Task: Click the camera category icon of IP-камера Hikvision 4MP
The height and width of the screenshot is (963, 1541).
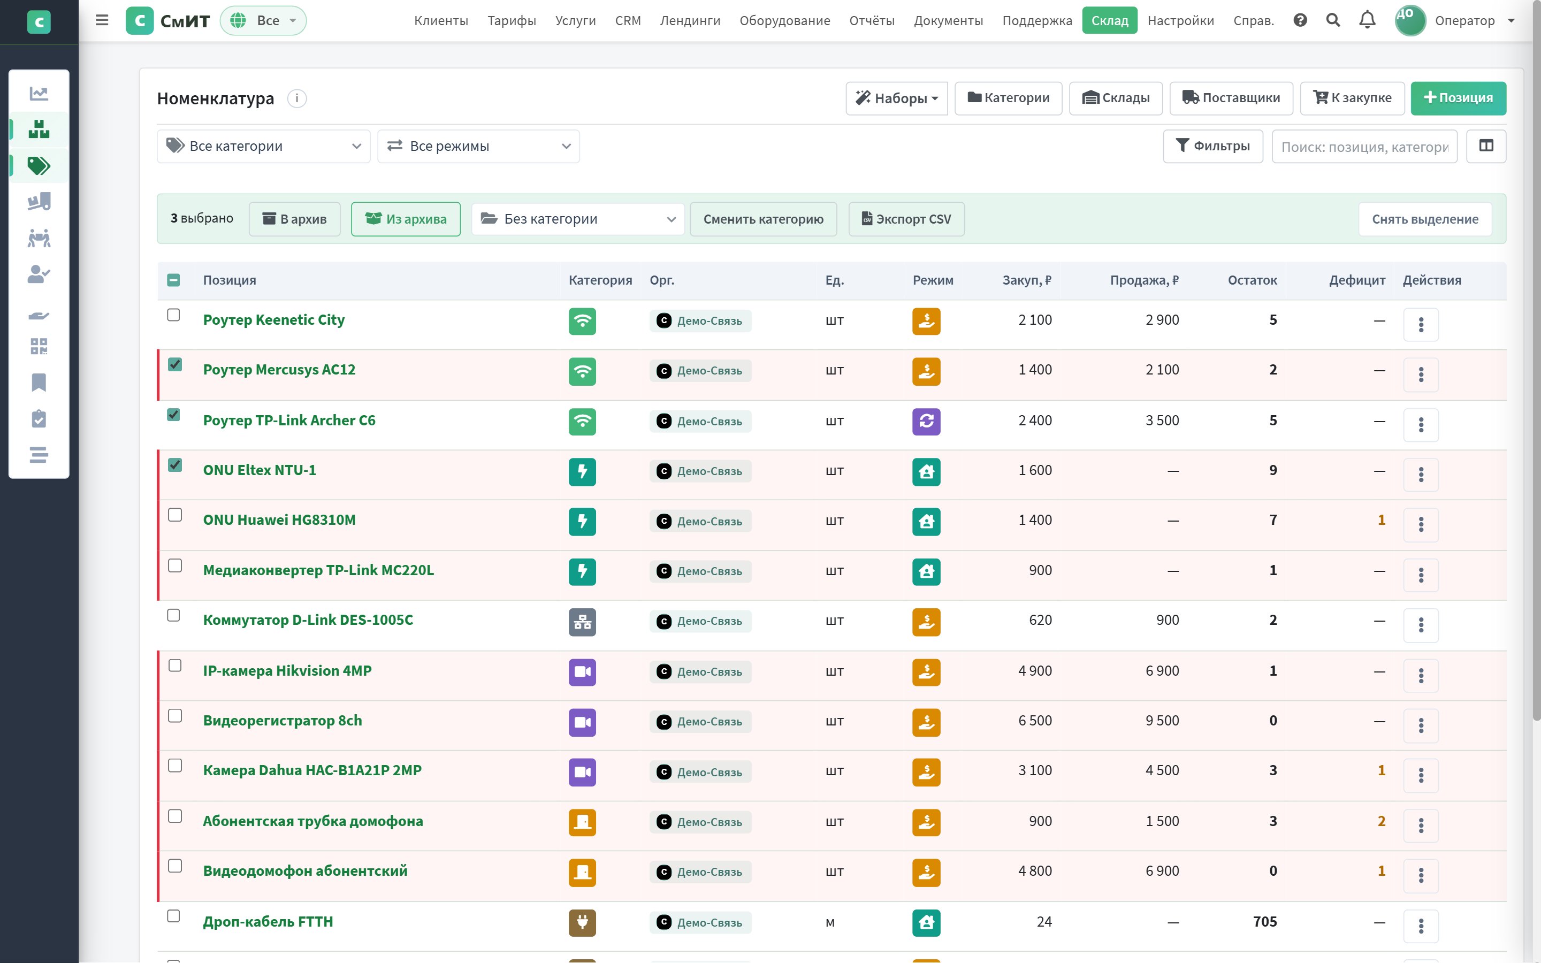Action: [582, 672]
